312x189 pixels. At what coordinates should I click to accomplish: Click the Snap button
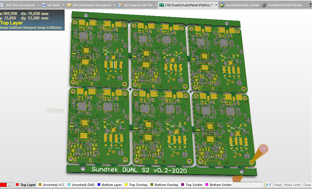[277, 185]
